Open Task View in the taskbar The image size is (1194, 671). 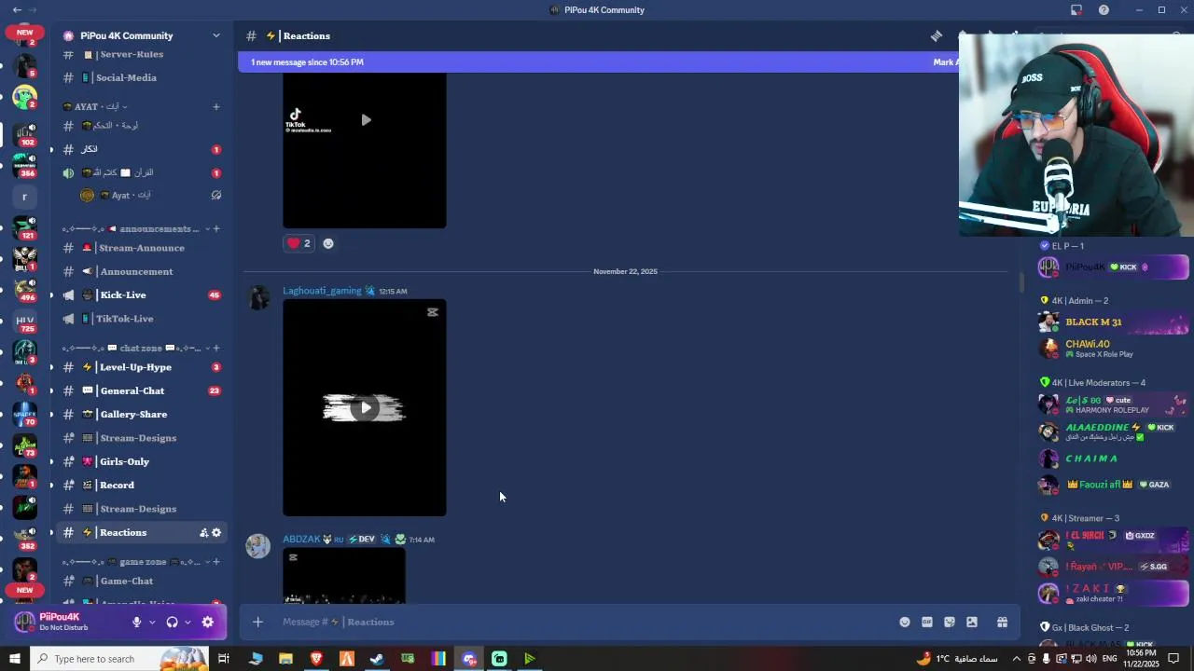click(224, 659)
